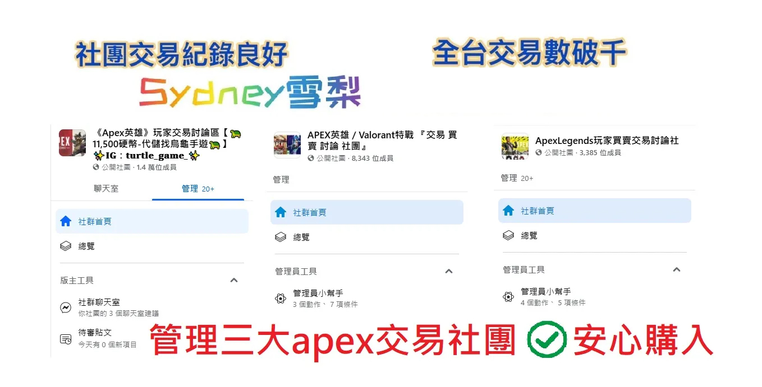Viewport: 762px width, 387px height.
Task: Click the 管理員小幫手 atom icon in the ApexLegends group
Action: click(508, 297)
